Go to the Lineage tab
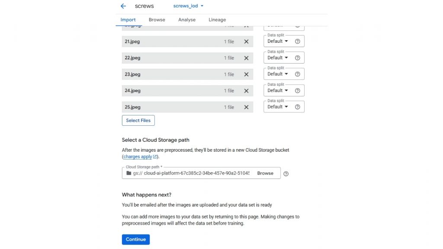This screenshot has width=443, height=249. (x=217, y=20)
